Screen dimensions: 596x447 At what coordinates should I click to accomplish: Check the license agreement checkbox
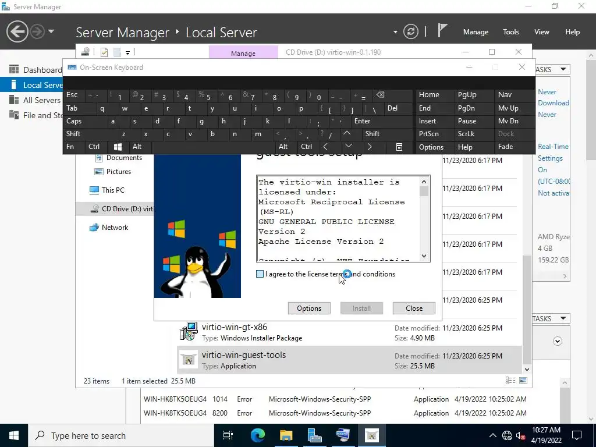coord(260,274)
